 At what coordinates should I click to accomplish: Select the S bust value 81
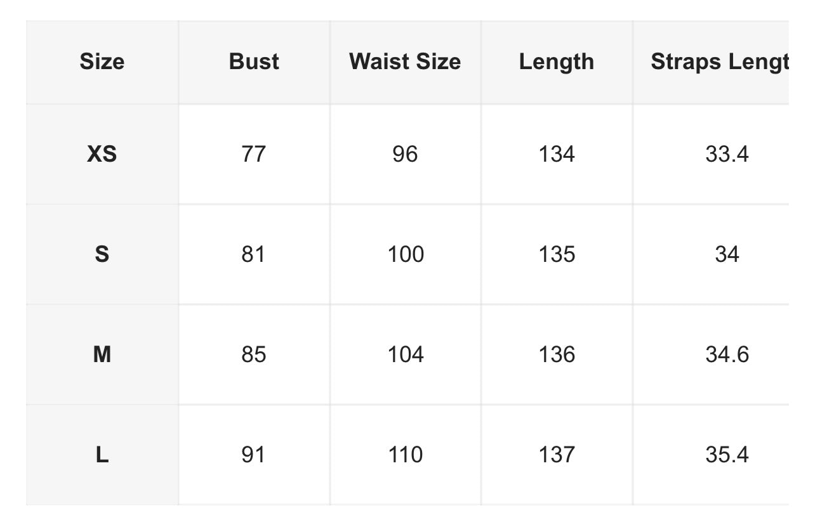pos(253,254)
